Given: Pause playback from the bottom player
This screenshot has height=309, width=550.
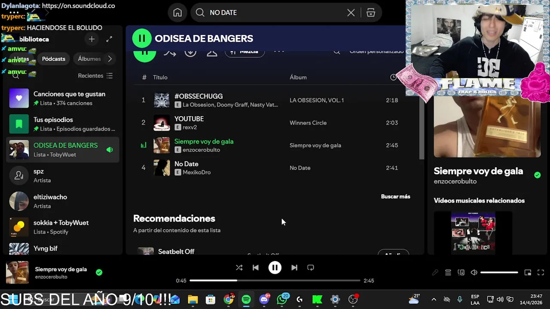Looking at the screenshot, I should tap(275, 268).
